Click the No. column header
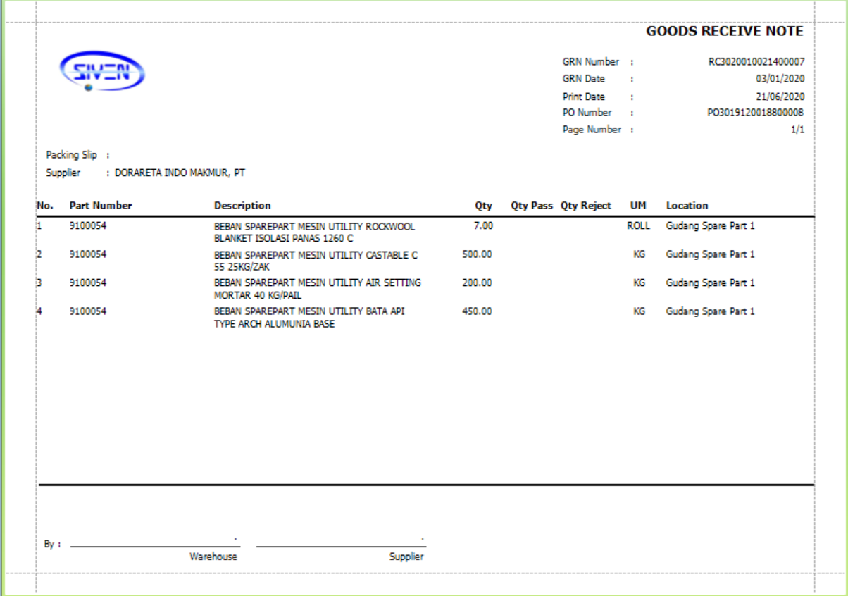This screenshot has width=848, height=596. (x=45, y=206)
